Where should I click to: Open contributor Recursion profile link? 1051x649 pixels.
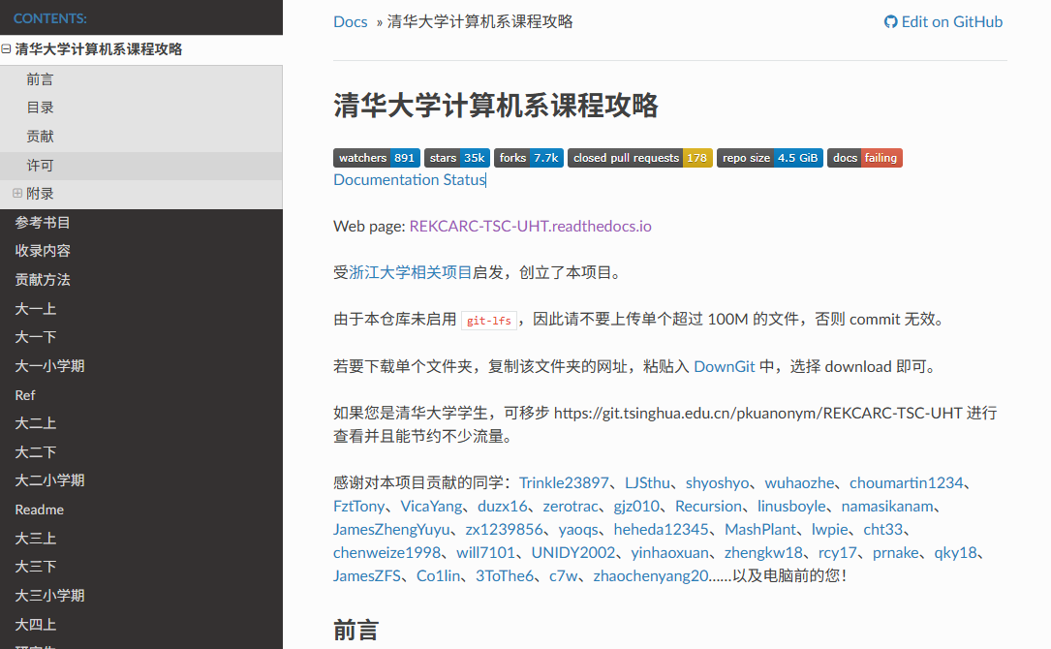708,507
